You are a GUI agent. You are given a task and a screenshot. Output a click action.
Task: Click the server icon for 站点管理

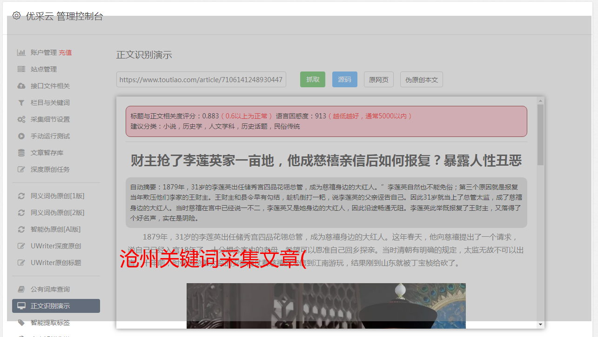tap(21, 69)
